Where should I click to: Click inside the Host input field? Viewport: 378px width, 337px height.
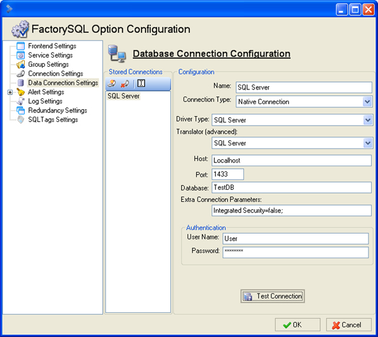click(292, 161)
